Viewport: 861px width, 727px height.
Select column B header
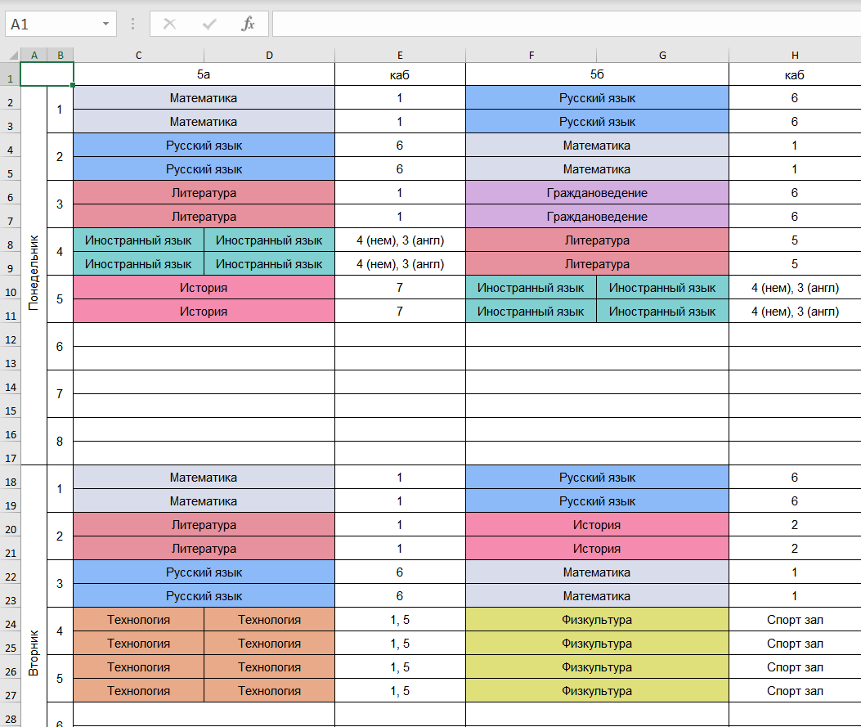pyautogui.click(x=61, y=55)
